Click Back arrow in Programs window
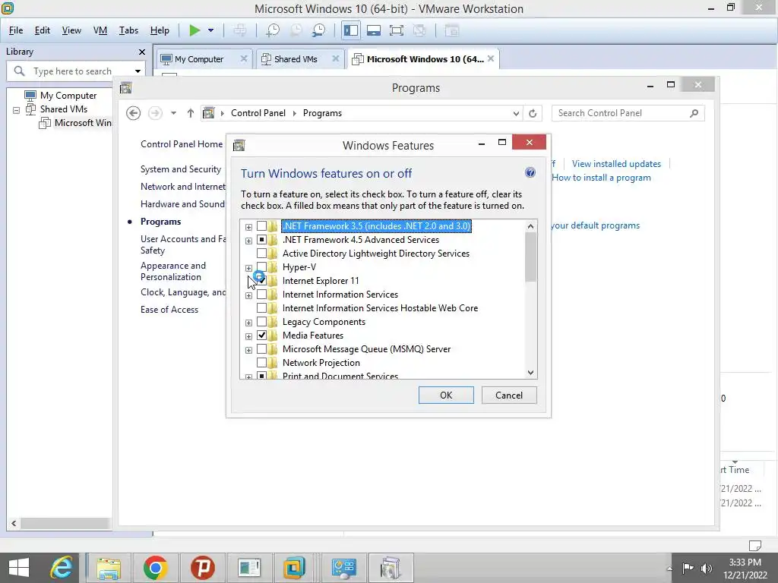Screen dimensions: 778x583 pos(133,114)
